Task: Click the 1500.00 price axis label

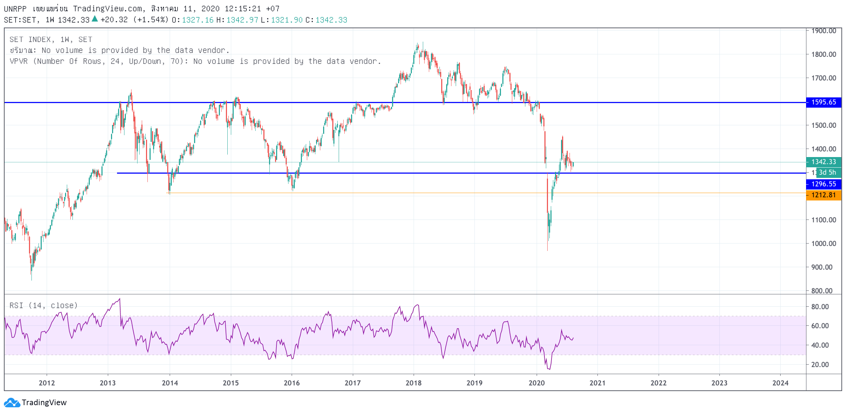Action: [x=824, y=125]
